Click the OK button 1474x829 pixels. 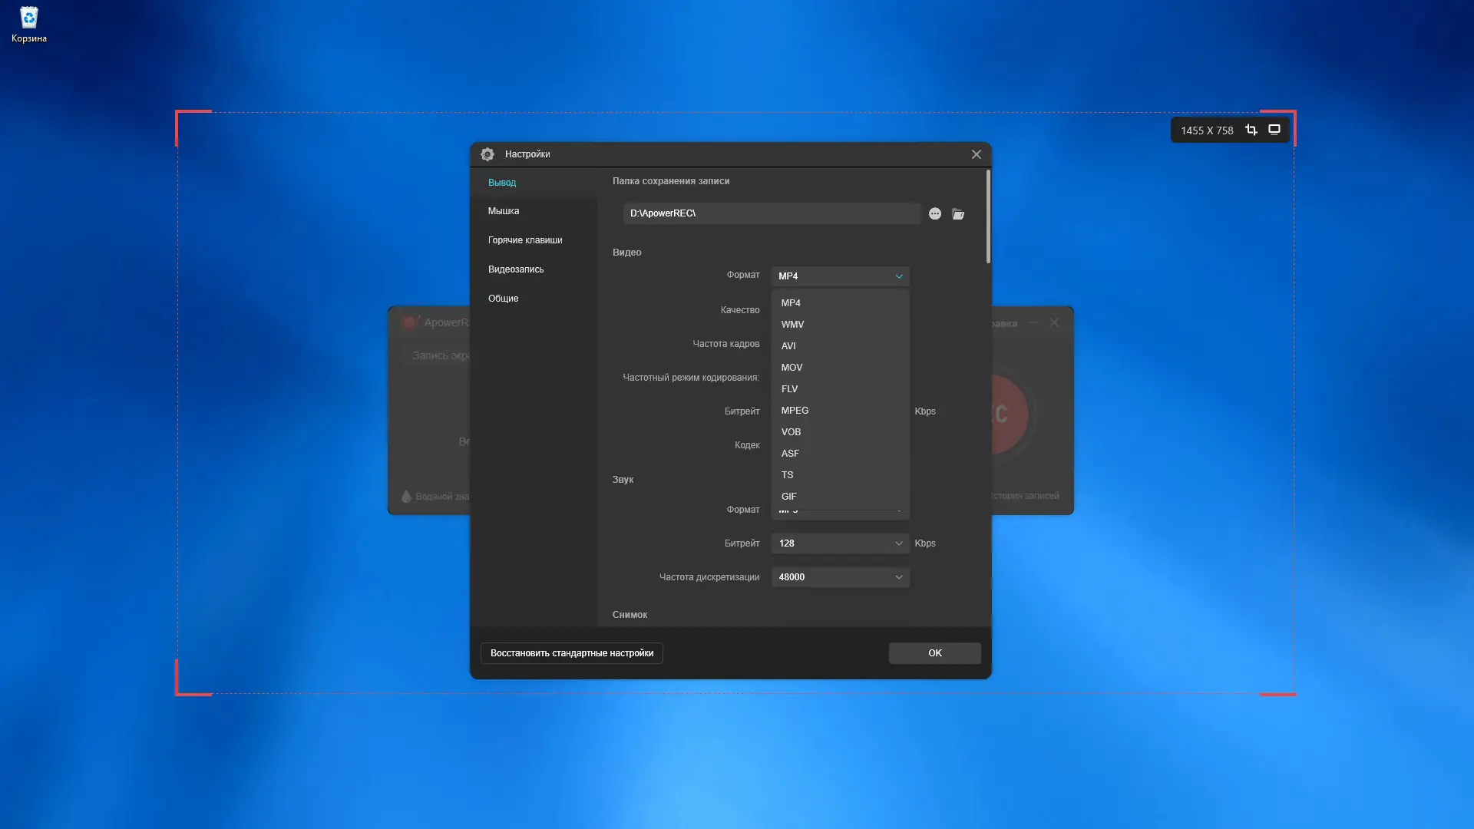(x=934, y=653)
